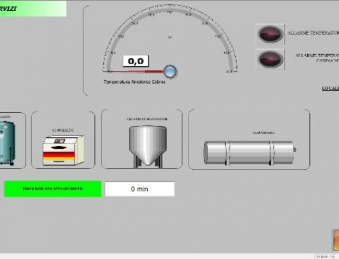Click the 0 min timer field
This screenshot has width=339, height=259.
140,189
